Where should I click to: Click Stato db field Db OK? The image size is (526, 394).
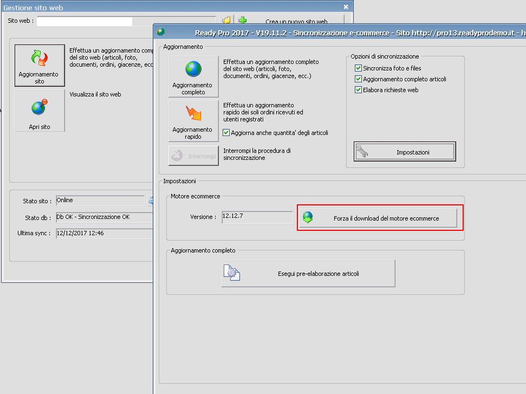105,217
